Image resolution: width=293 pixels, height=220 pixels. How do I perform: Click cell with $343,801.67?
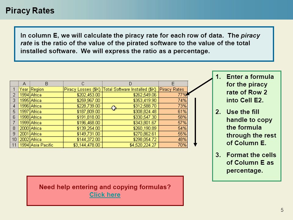click(130, 123)
